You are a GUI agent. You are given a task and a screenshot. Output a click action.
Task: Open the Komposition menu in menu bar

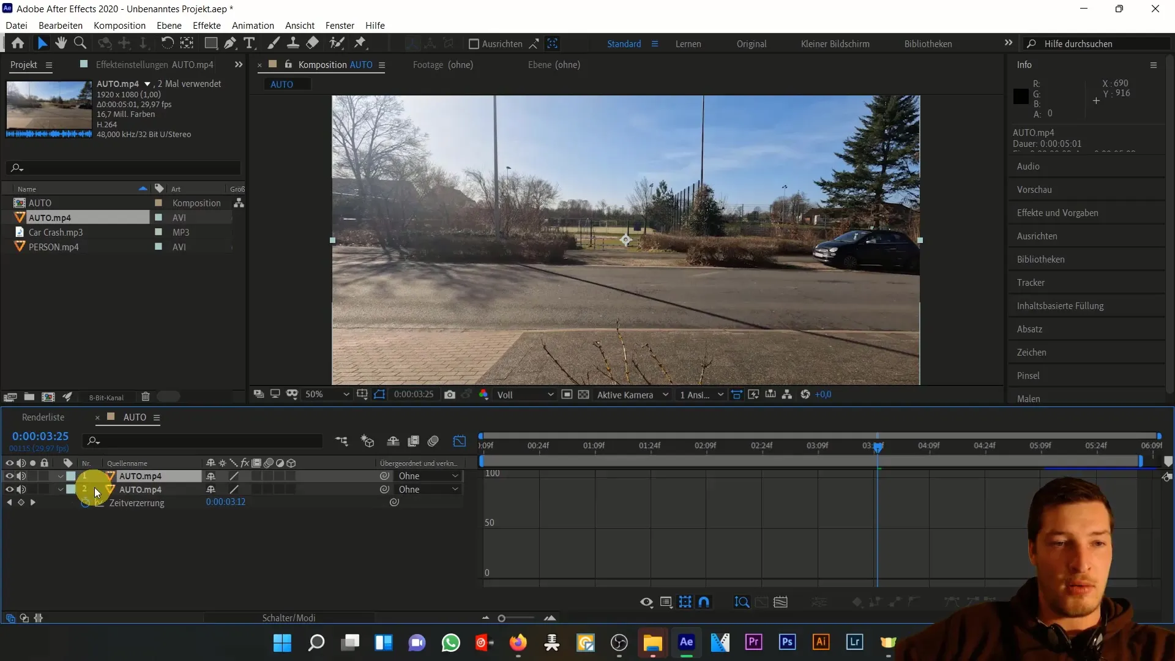tap(119, 25)
